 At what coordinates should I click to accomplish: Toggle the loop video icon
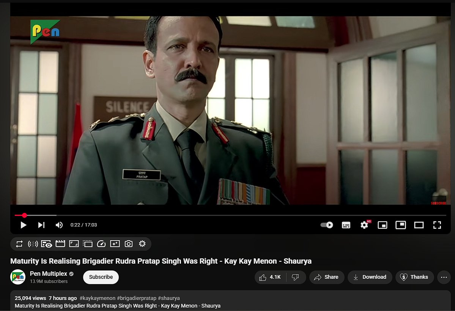point(19,244)
